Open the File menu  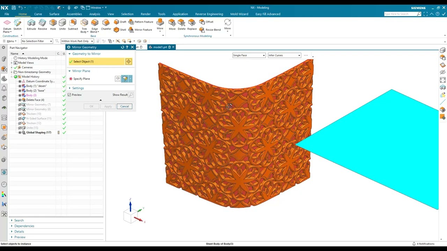click(x=7, y=14)
